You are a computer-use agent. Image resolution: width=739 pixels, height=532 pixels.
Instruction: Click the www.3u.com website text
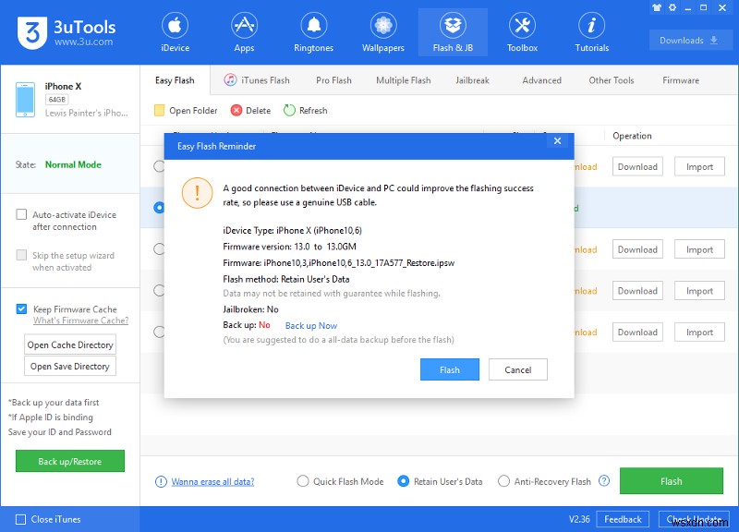pyautogui.click(x=83, y=42)
